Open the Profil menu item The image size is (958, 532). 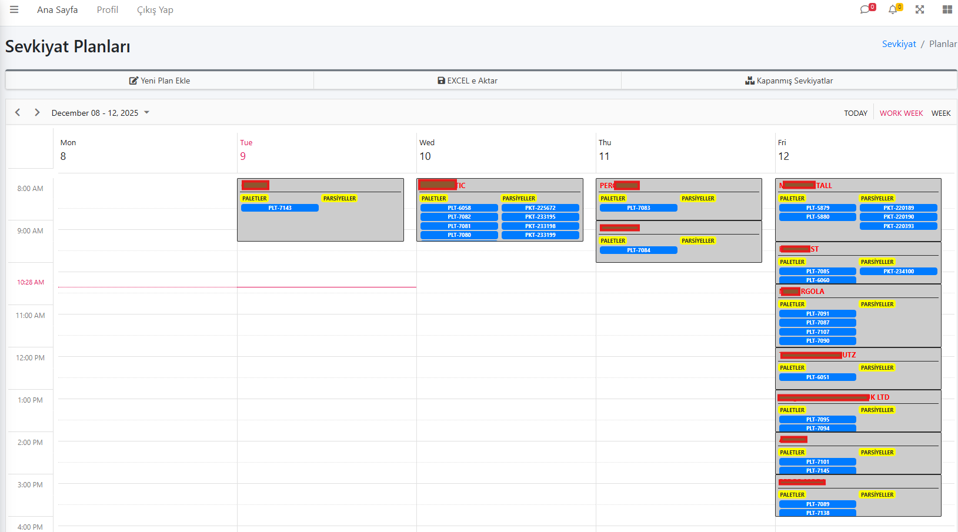point(108,10)
